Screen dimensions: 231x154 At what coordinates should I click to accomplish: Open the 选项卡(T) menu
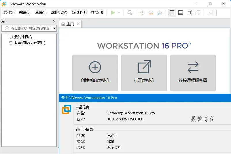(x=79, y=12)
